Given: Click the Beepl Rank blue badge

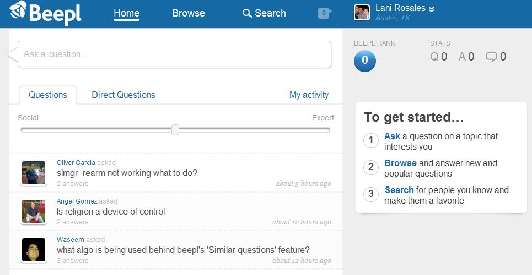Looking at the screenshot, I should tap(365, 61).
